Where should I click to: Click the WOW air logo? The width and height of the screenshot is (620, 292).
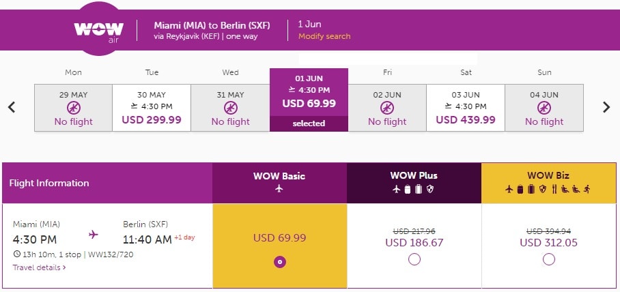[98, 31]
